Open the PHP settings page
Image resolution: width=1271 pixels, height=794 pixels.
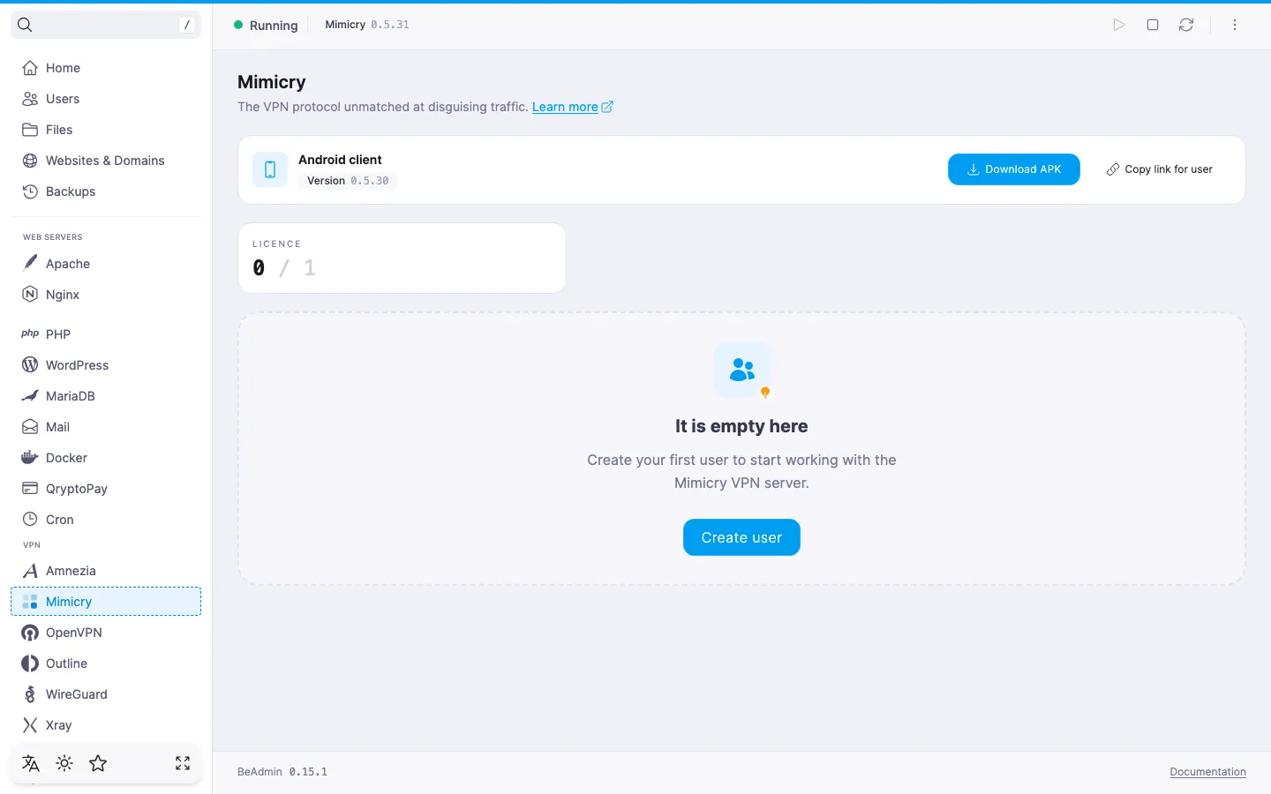click(x=106, y=334)
